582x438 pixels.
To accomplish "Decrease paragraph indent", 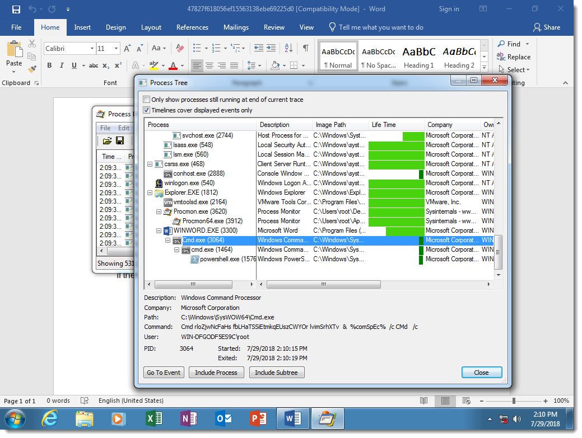I will point(259,48).
